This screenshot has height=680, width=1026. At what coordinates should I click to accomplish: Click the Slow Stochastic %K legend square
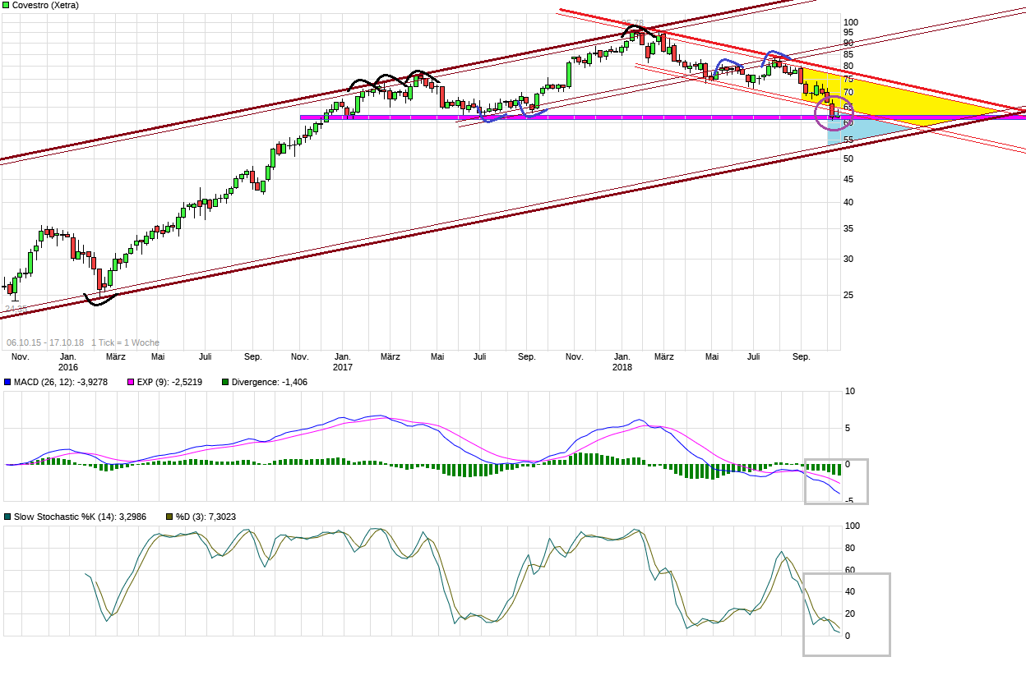coord(7,517)
